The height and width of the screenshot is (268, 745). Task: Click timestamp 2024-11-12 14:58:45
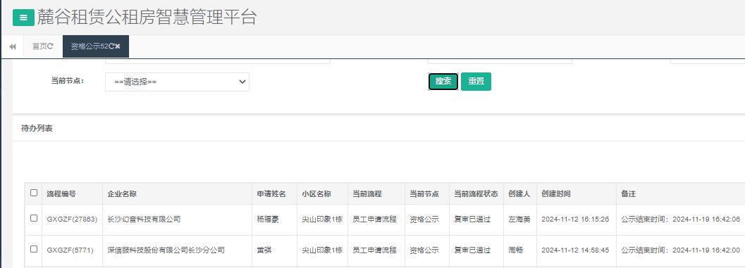(x=575, y=250)
